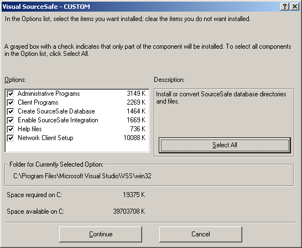
Task: Click the 1669 K size value
Action: [x=136, y=120]
